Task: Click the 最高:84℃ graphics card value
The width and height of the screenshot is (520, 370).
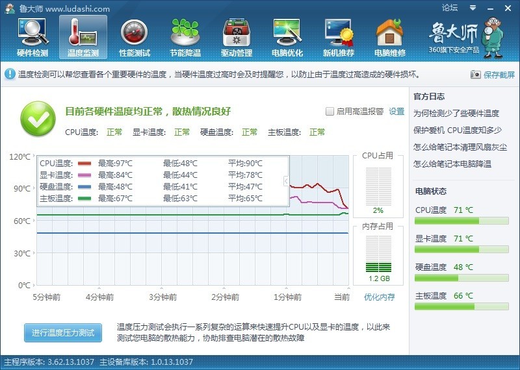Action: click(115, 175)
